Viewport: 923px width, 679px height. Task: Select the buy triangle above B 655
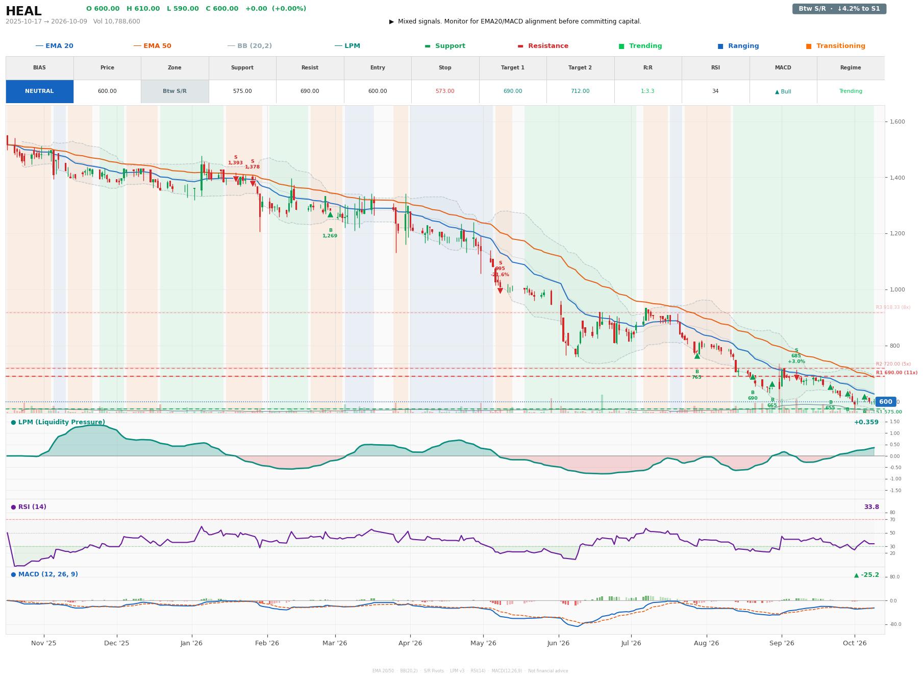point(830,387)
